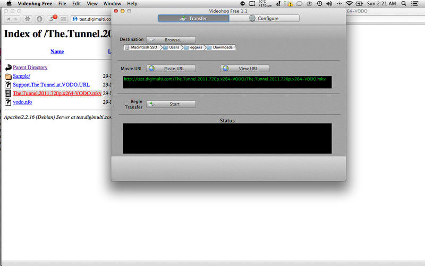425x266 pixels.
Task: Click Browse to choose a destination
Action: point(171,40)
